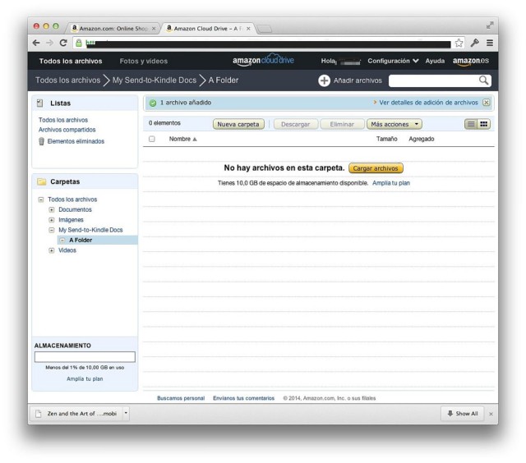Image resolution: width=526 pixels, height=463 pixels.
Task: Switch to grid view icon
Action: pos(484,124)
